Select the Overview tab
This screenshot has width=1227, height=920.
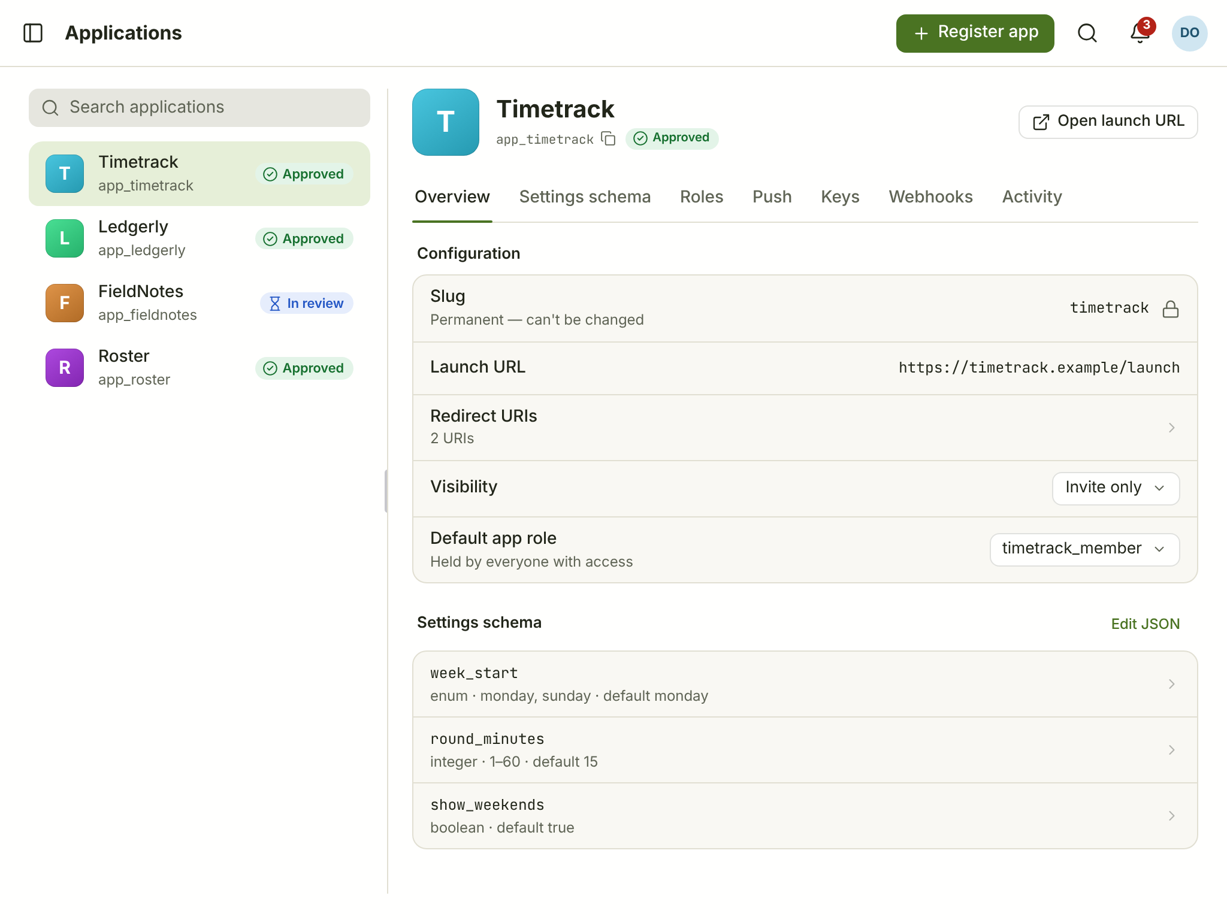click(x=452, y=197)
